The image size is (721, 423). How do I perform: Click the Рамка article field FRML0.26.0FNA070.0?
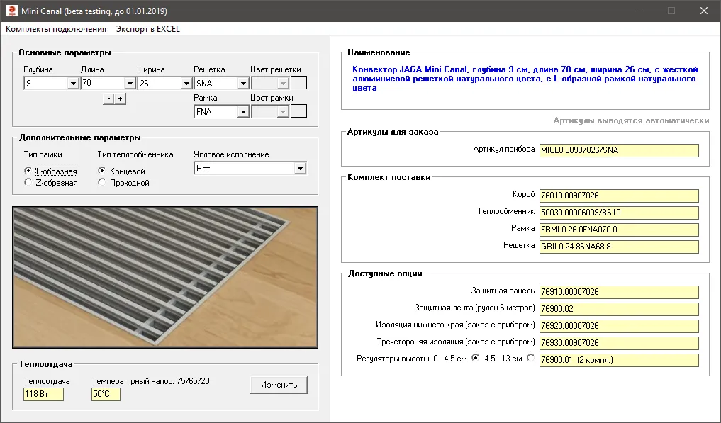pos(619,230)
